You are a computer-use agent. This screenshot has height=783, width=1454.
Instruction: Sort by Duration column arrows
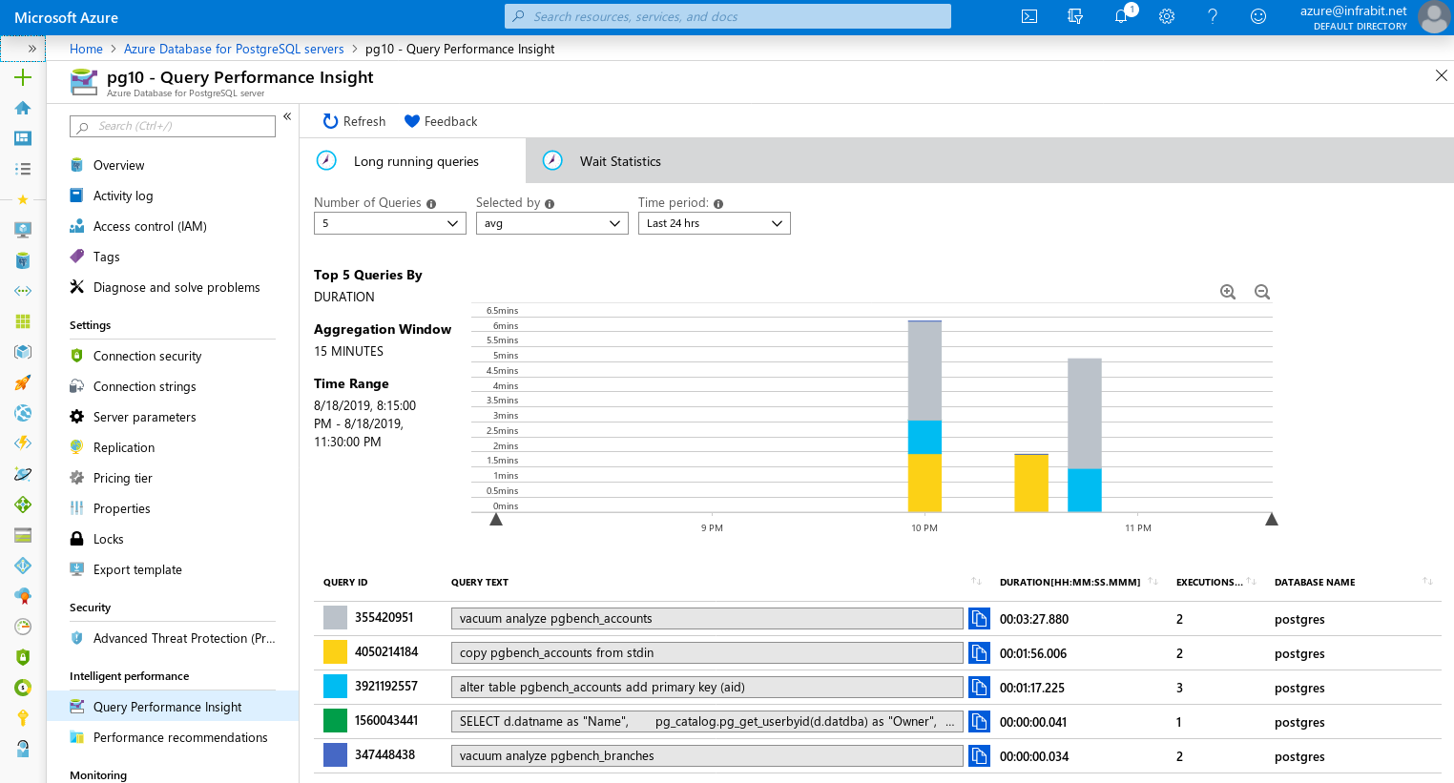[x=1153, y=582]
